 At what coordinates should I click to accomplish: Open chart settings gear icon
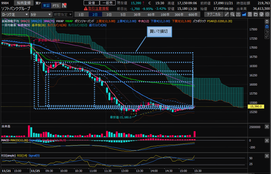coord(267,14)
